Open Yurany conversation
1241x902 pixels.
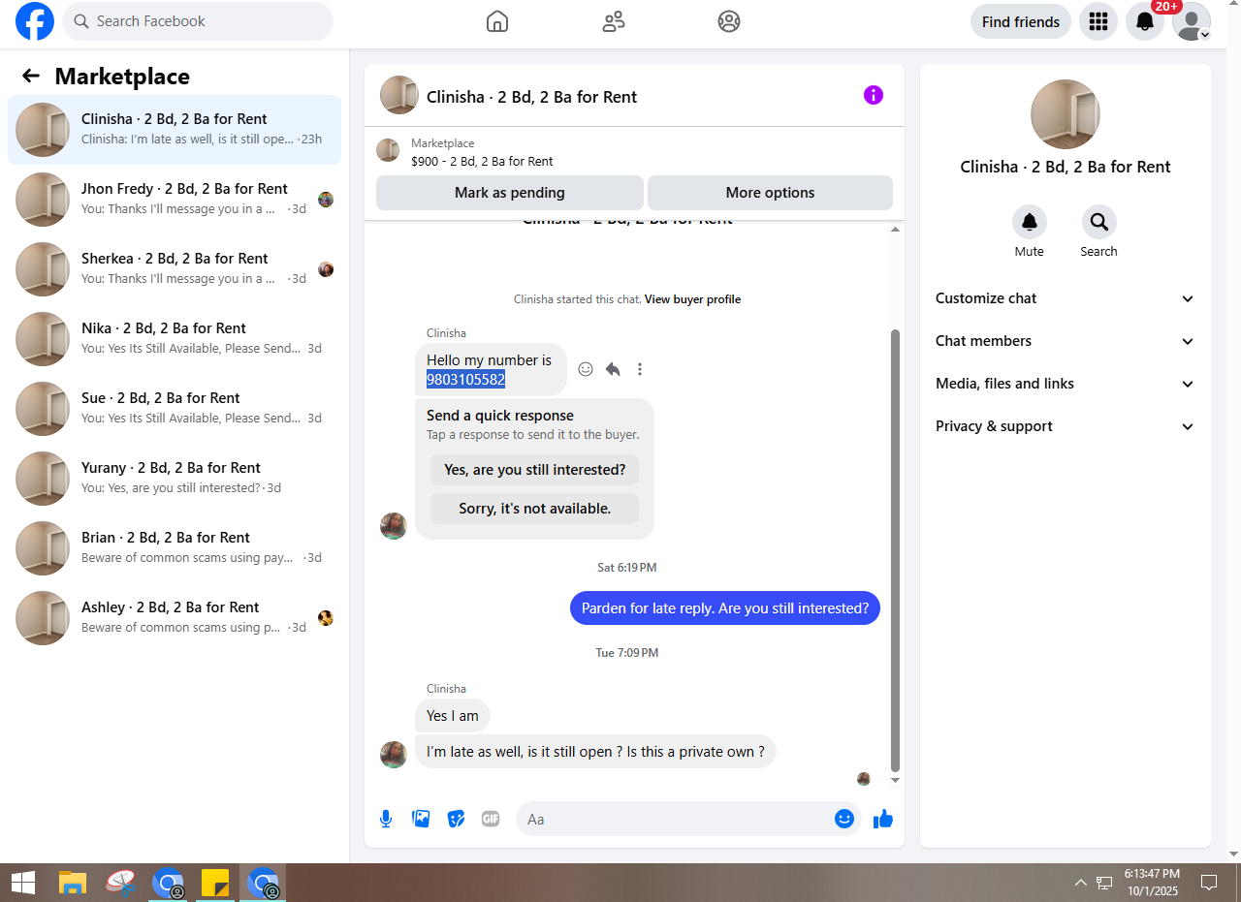tap(175, 479)
